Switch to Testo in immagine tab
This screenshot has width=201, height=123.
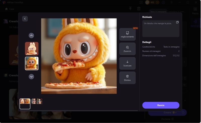158,12
